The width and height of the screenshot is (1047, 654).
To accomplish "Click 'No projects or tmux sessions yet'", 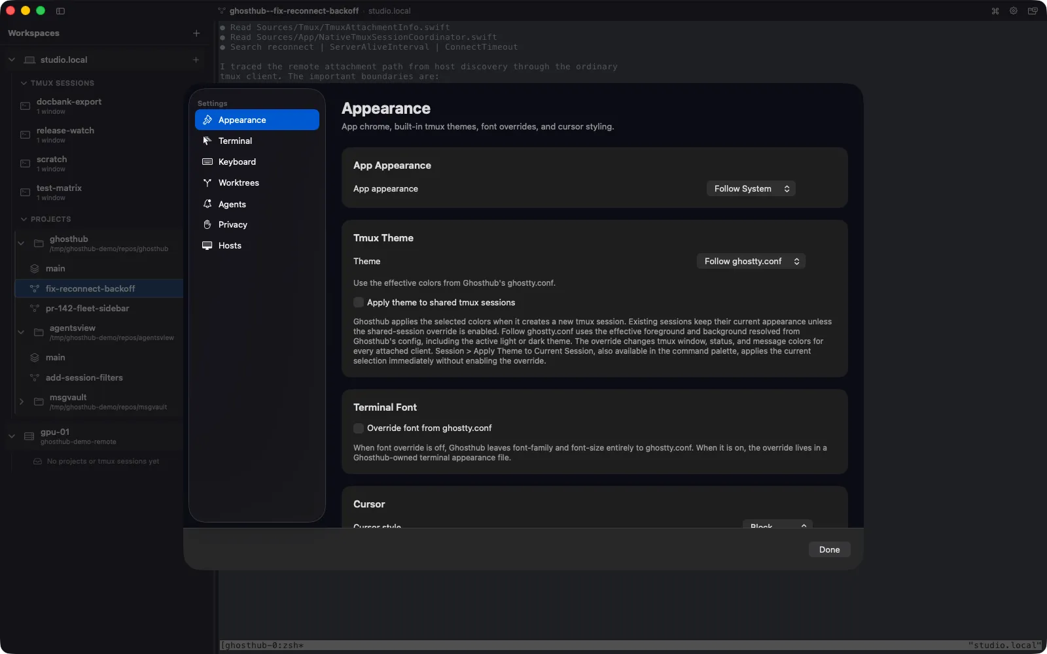I will tap(103, 461).
